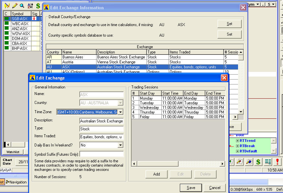Screen dimensions: 283x193
Task: Click the Type input field
Action: tap(101, 129)
